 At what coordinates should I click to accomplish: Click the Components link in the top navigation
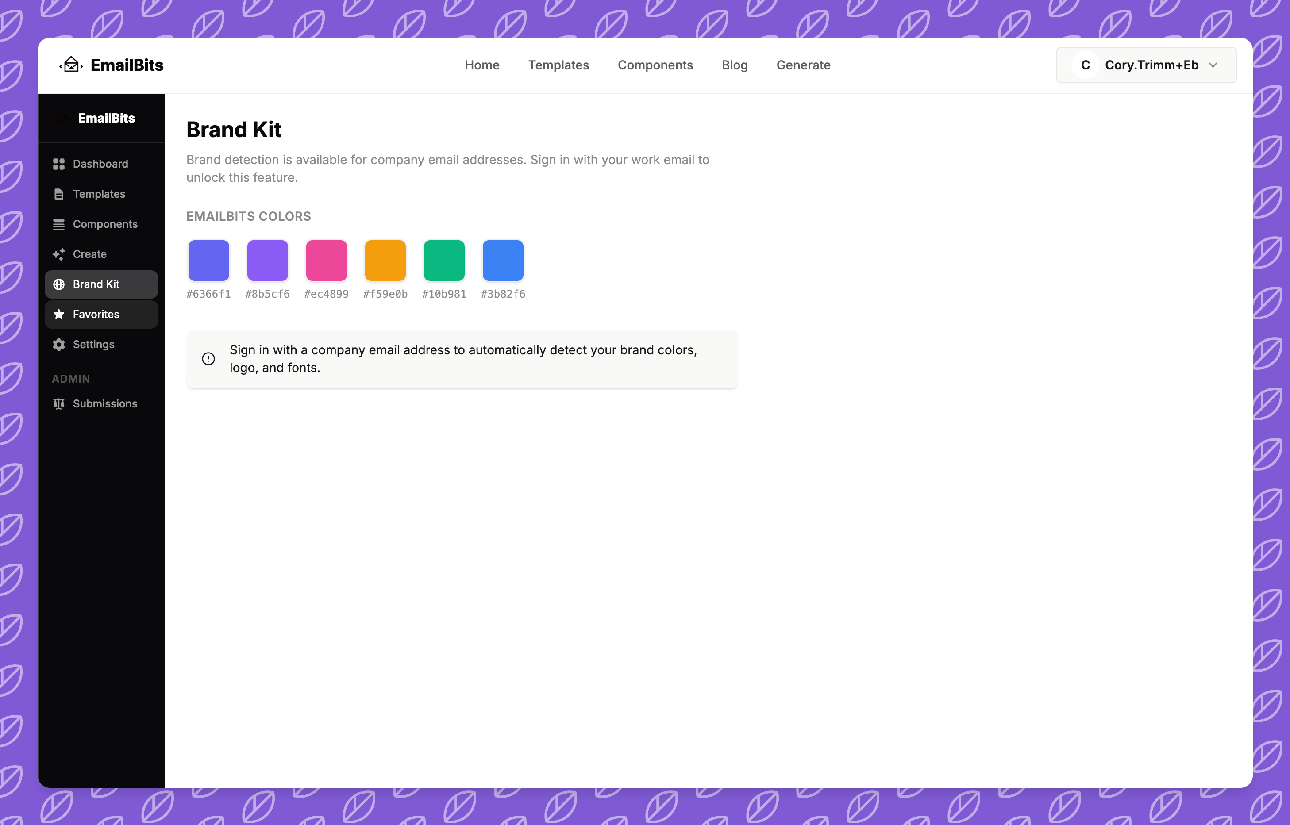coord(655,65)
